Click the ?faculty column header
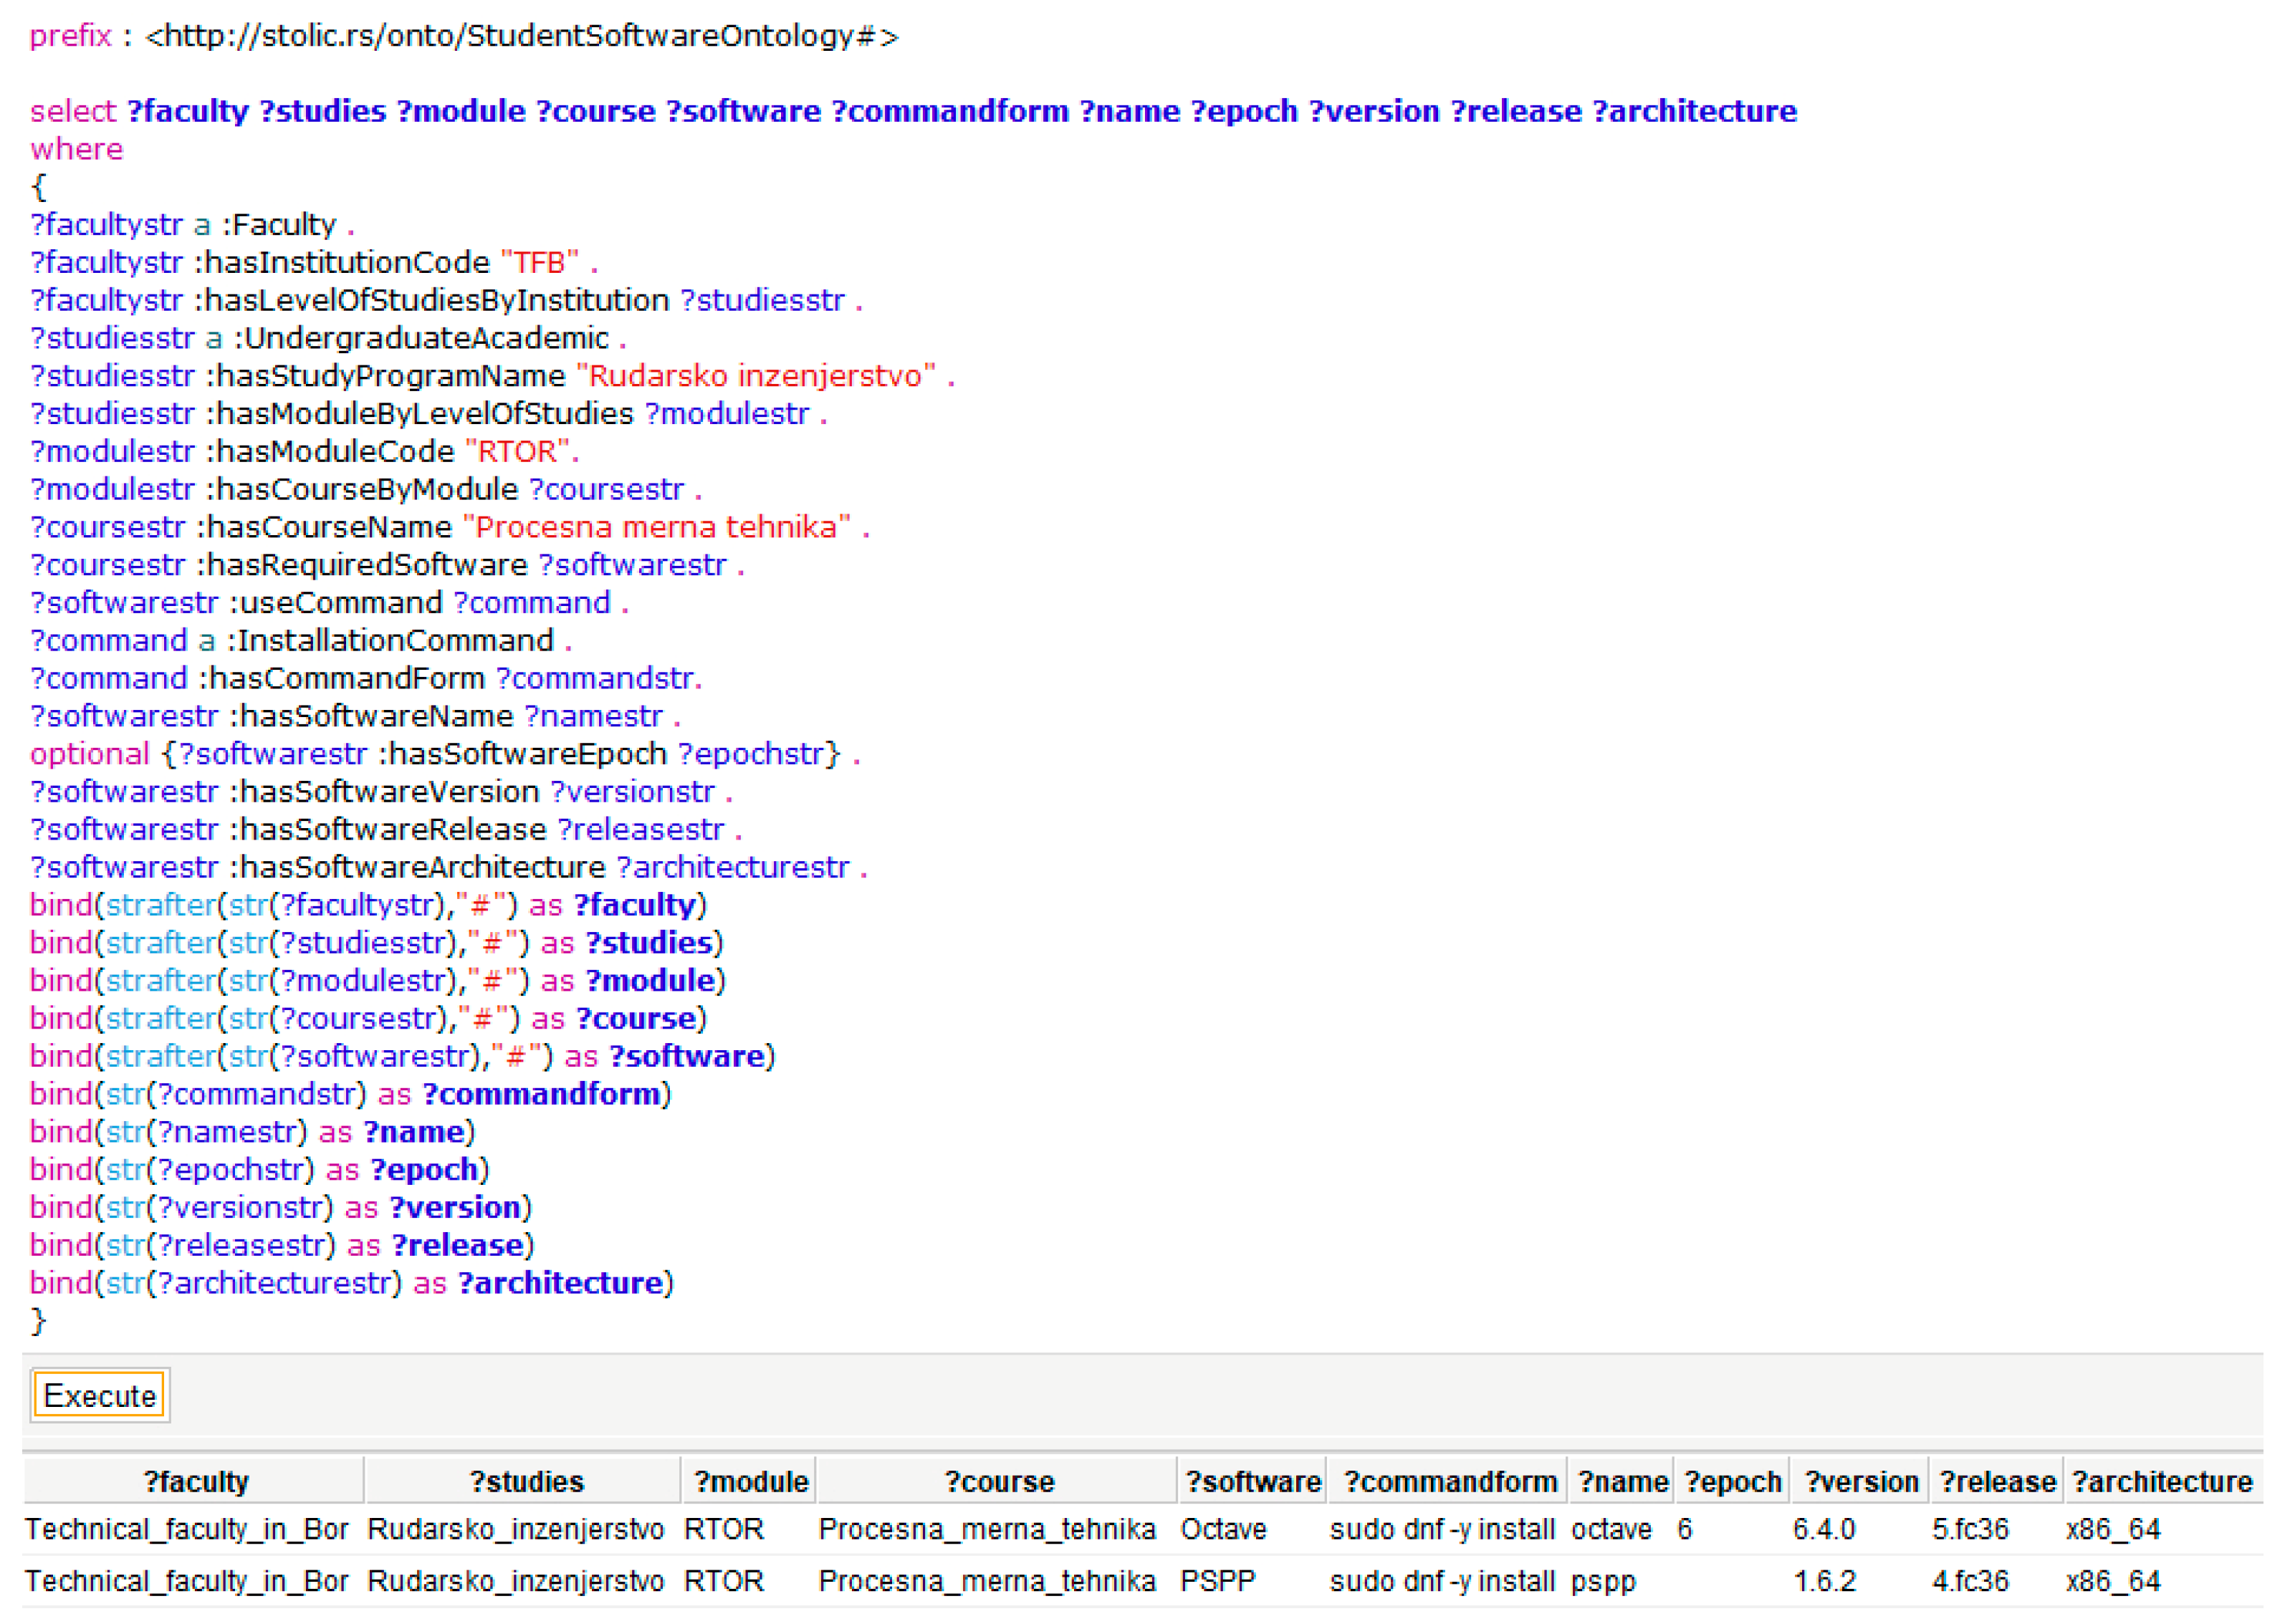This screenshot has width=2285, height=1624. coord(195,1481)
